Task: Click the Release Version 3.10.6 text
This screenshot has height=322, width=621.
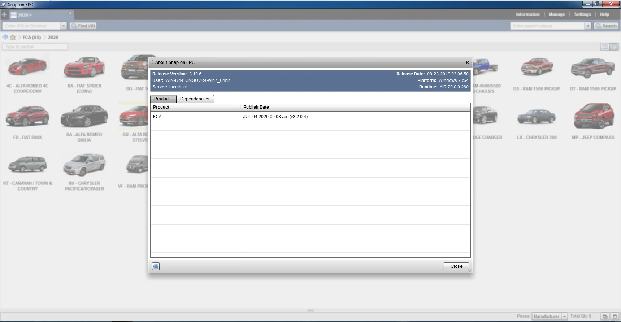Action: pyautogui.click(x=177, y=74)
